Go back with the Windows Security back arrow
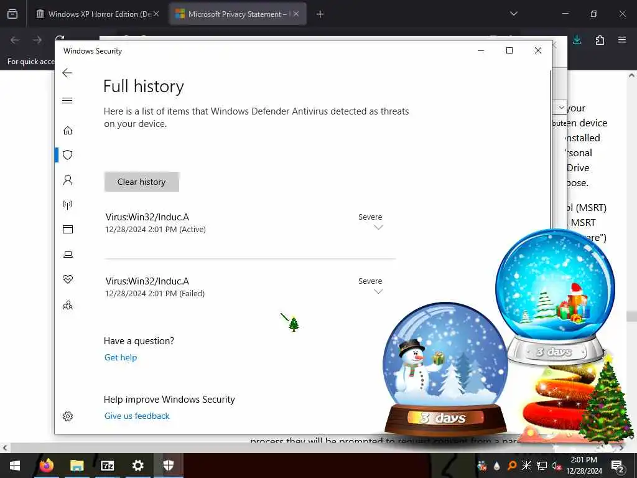637x478 pixels. 67,73
